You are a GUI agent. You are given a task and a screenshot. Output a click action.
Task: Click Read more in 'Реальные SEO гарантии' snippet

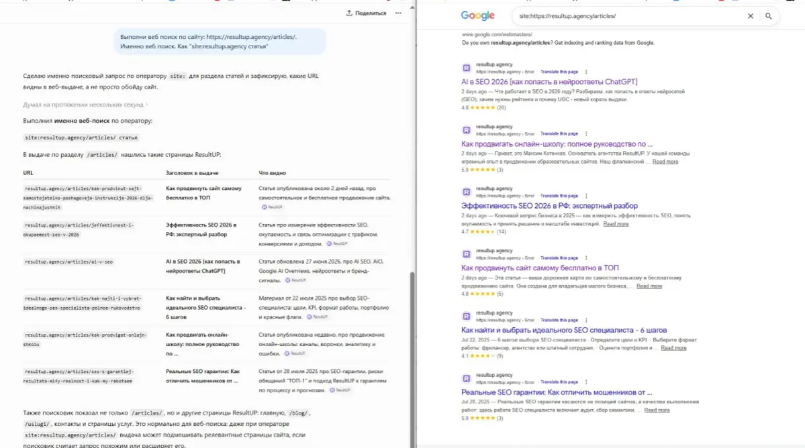(657, 410)
